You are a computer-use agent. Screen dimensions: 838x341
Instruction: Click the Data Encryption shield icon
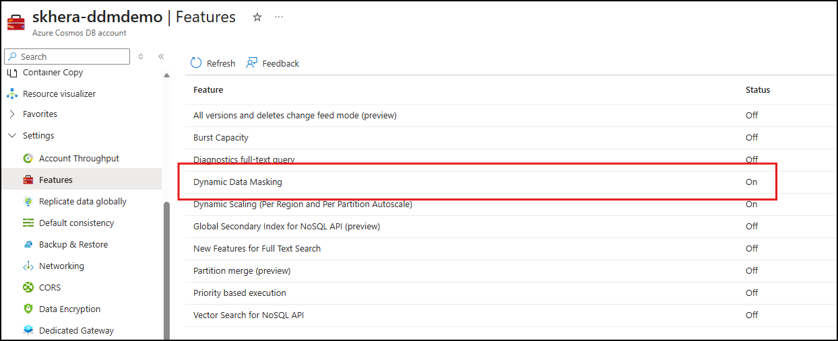[28, 309]
